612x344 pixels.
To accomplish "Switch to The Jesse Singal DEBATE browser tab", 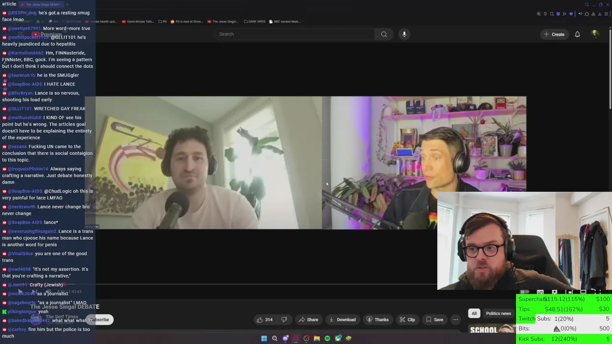I will tap(41, 4).
